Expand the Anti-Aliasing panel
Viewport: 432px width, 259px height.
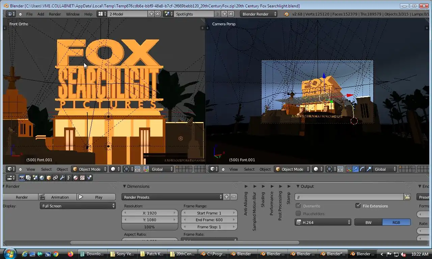[246, 186]
